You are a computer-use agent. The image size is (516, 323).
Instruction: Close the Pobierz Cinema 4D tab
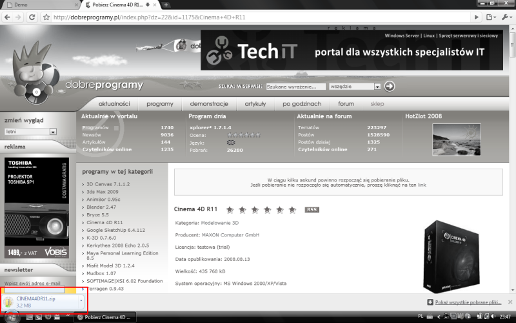pos(155,5)
